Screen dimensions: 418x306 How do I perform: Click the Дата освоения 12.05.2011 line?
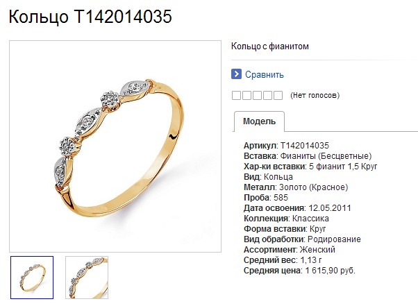297,208
